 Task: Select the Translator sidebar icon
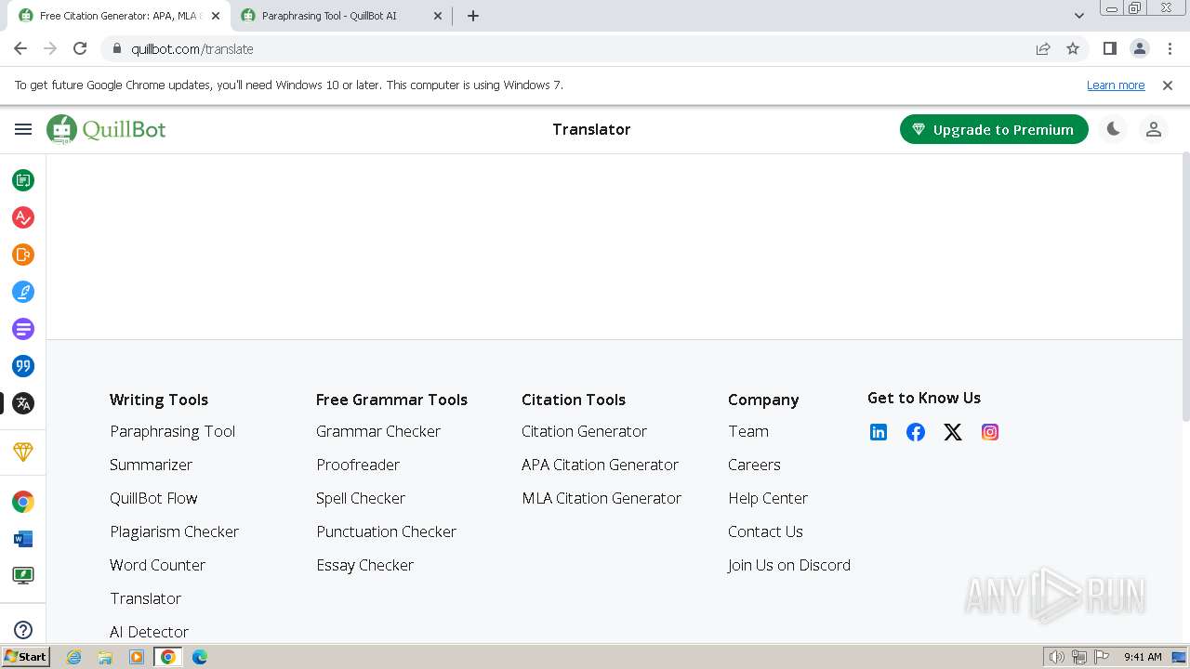[x=23, y=403]
